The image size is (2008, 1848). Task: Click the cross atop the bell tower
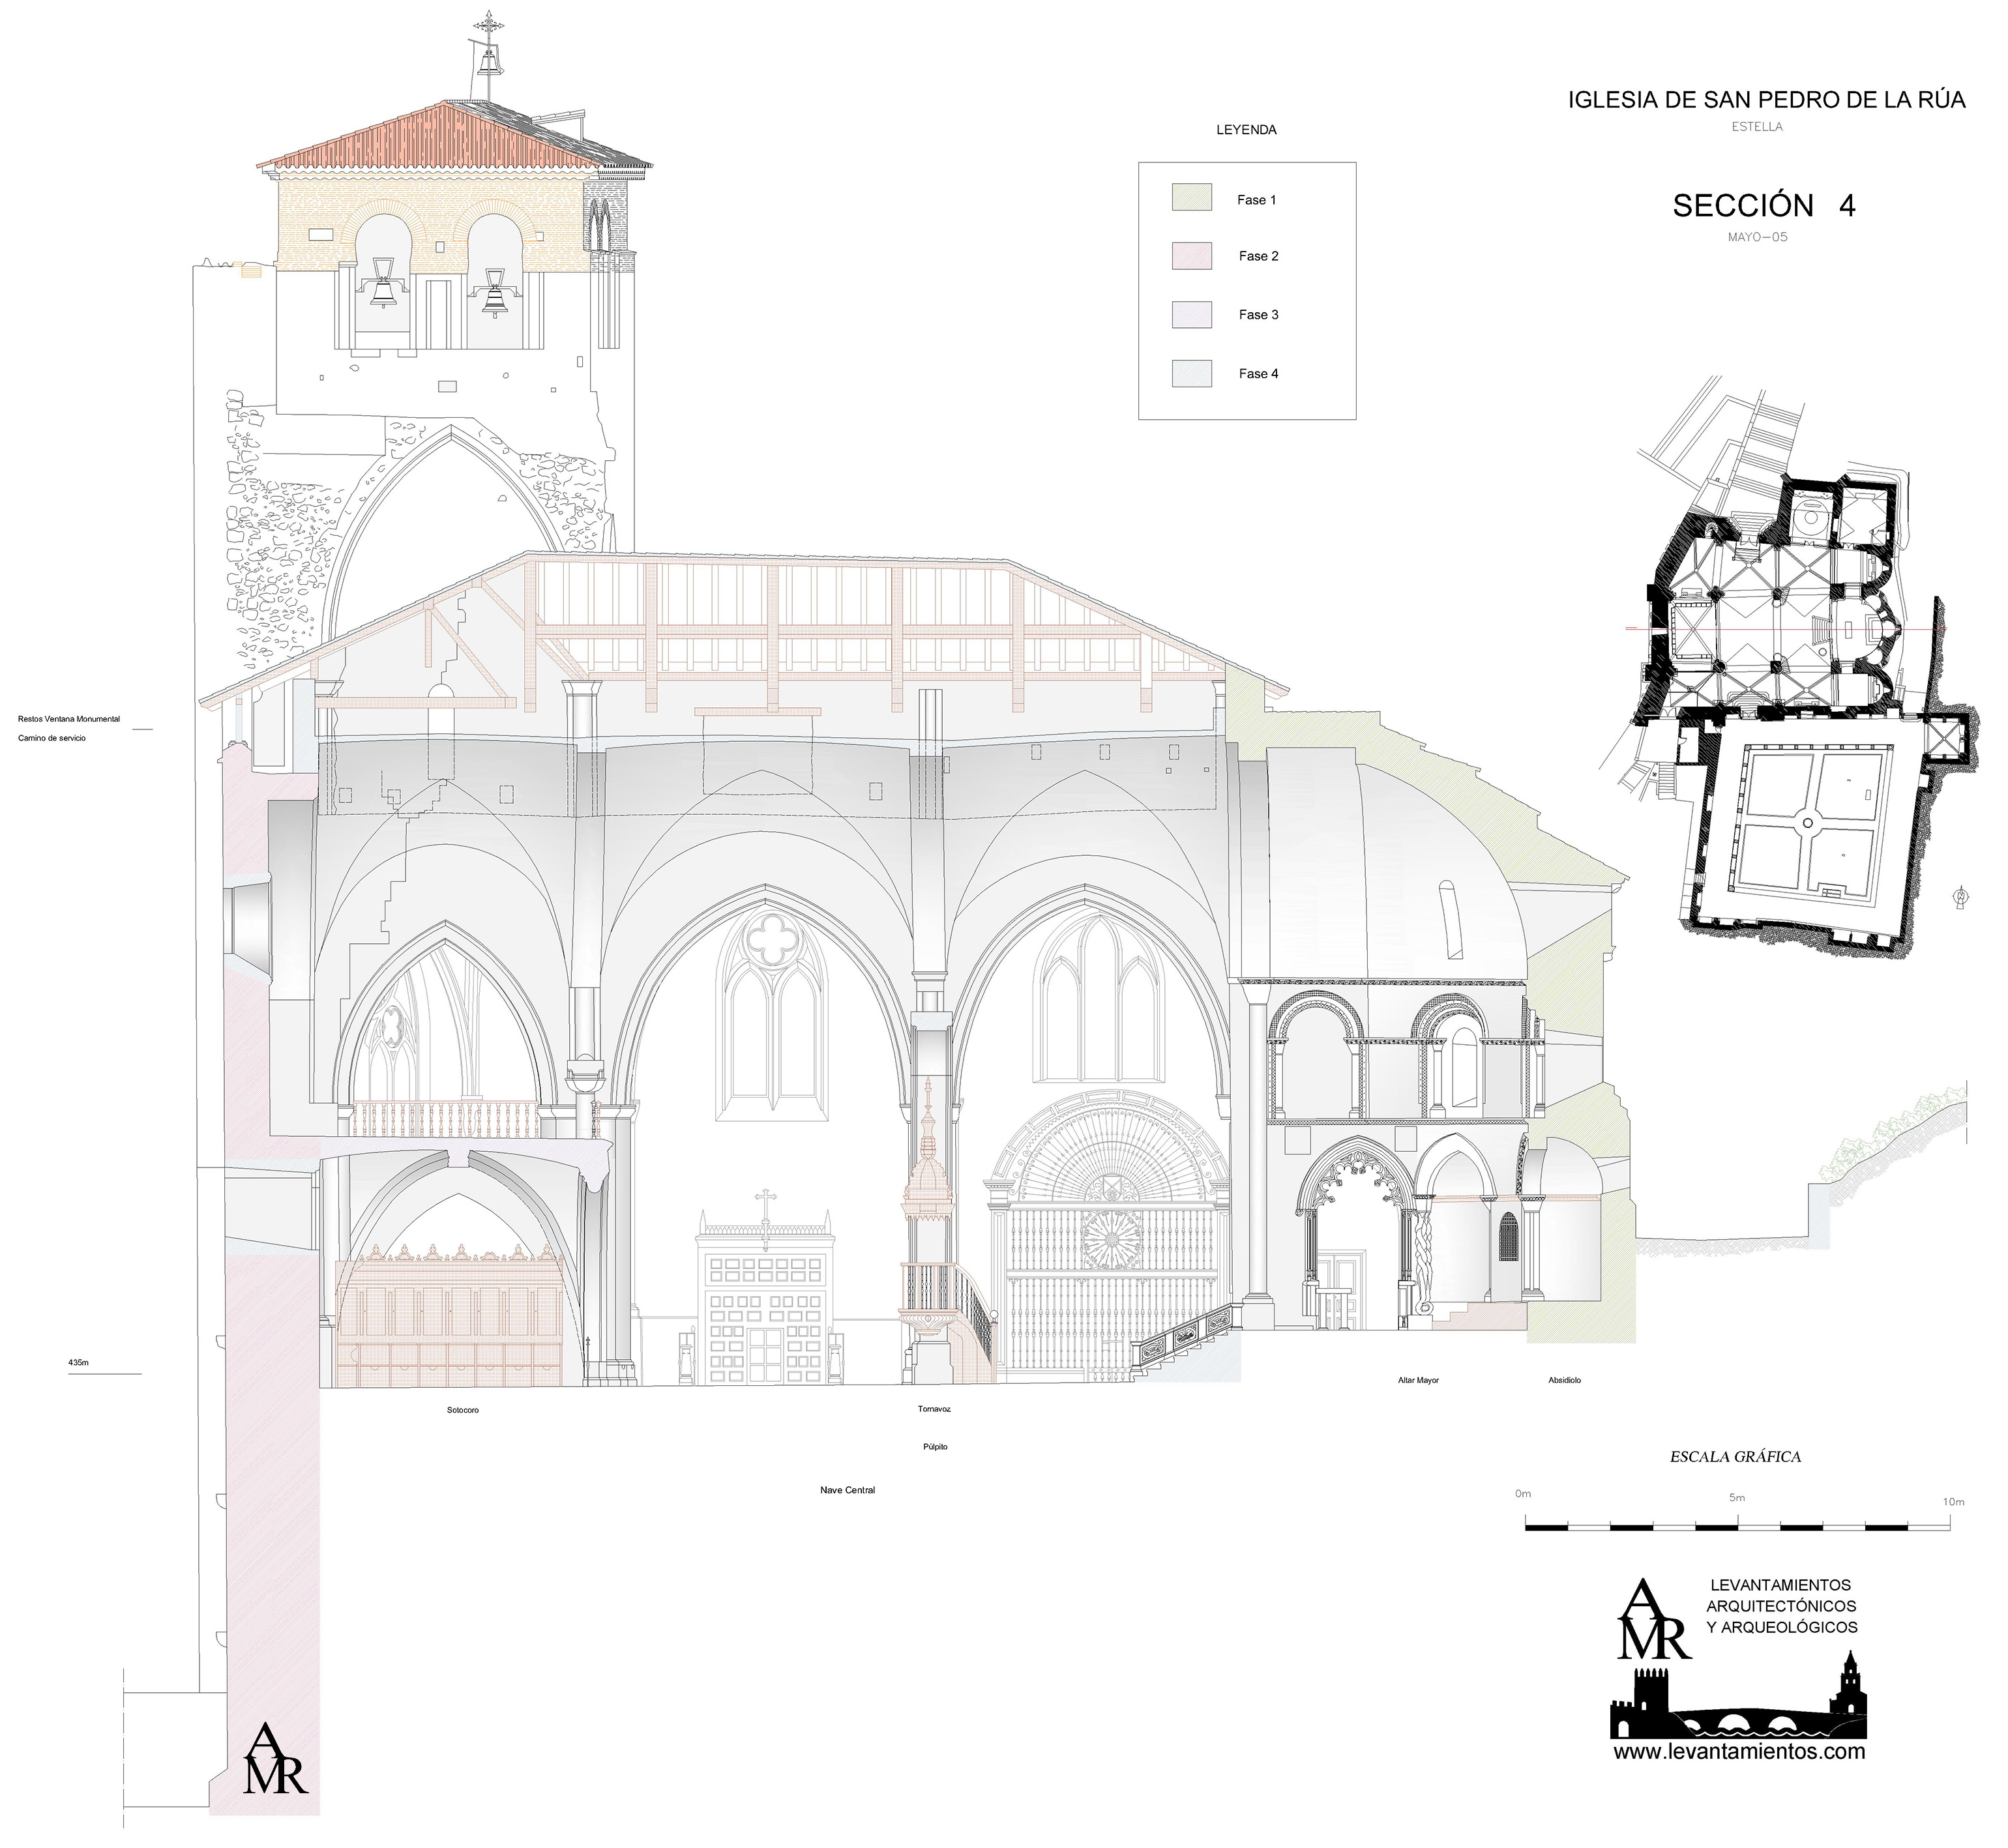pyautogui.click(x=488, y=24)
